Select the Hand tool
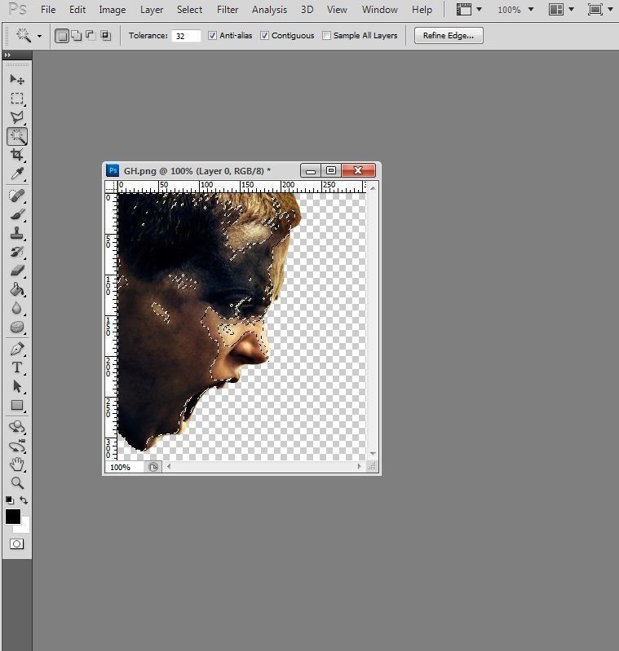 coord(17,464)
